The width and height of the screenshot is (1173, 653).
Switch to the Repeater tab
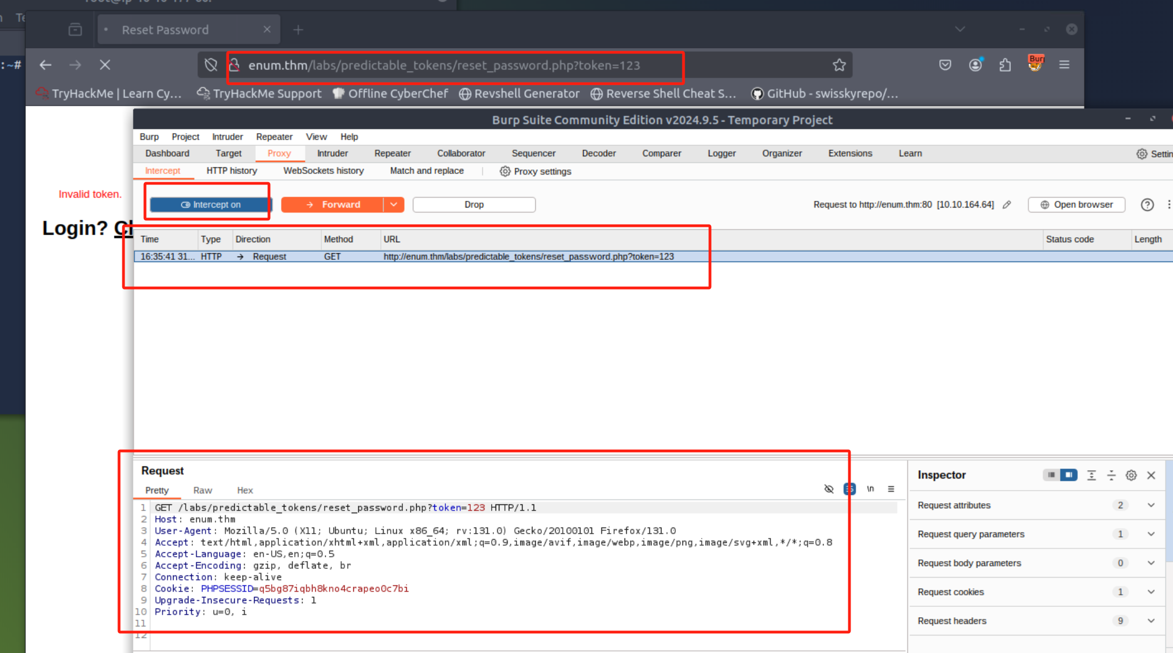[392, 154]
